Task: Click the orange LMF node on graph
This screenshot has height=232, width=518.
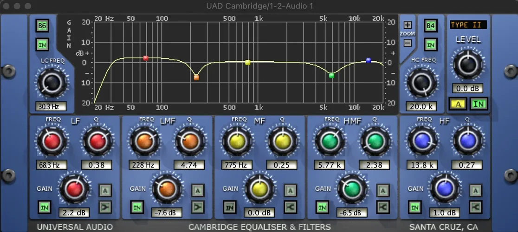Action: 196,77
